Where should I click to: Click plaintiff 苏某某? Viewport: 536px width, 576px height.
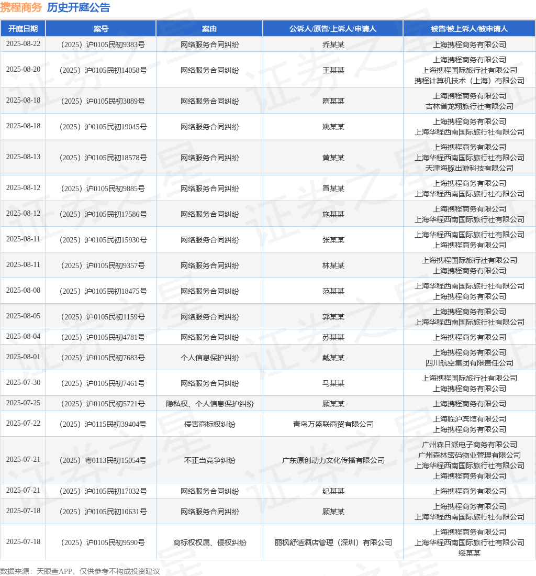[x=333, y=338]
